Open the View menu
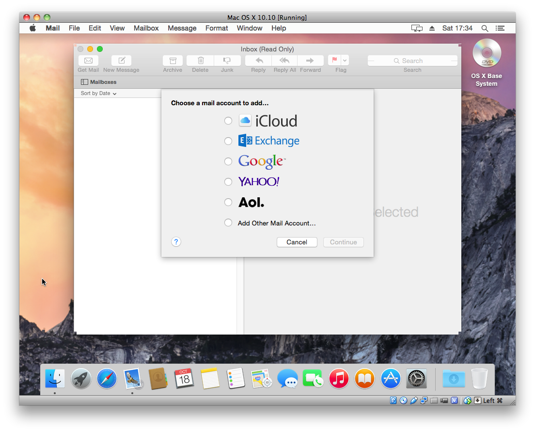 pos(117,28)
